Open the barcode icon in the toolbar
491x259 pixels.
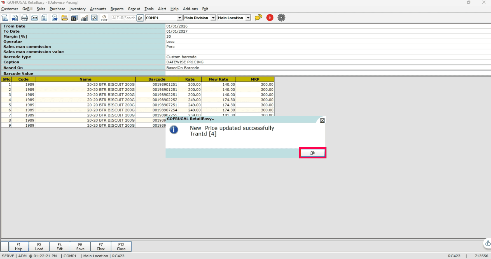pyautogui.click(x=34, y=18)
